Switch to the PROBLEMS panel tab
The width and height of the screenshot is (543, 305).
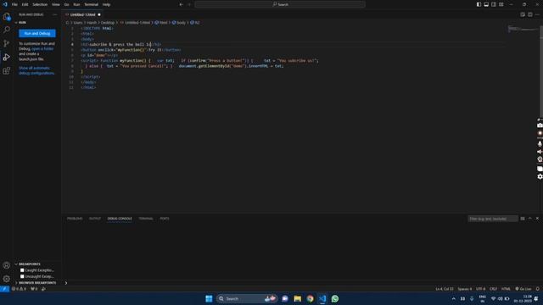75,219
